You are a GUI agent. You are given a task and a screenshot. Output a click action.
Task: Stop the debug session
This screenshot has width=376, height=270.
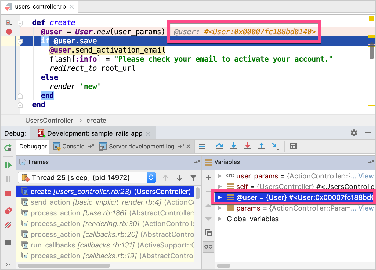pos(8,193)
